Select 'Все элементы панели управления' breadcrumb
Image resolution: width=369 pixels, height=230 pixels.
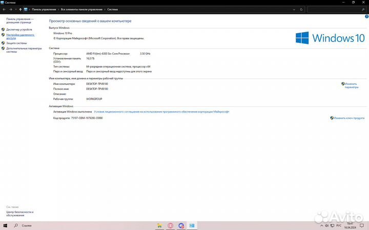pyautogui.click(x=81, y=9)
